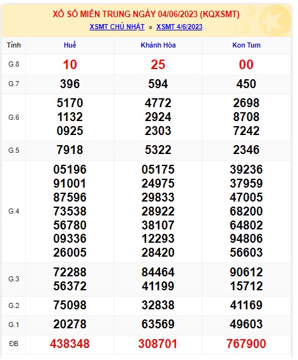Select Khánh Hòa G.4 number 28922

[x=158, y=211]
